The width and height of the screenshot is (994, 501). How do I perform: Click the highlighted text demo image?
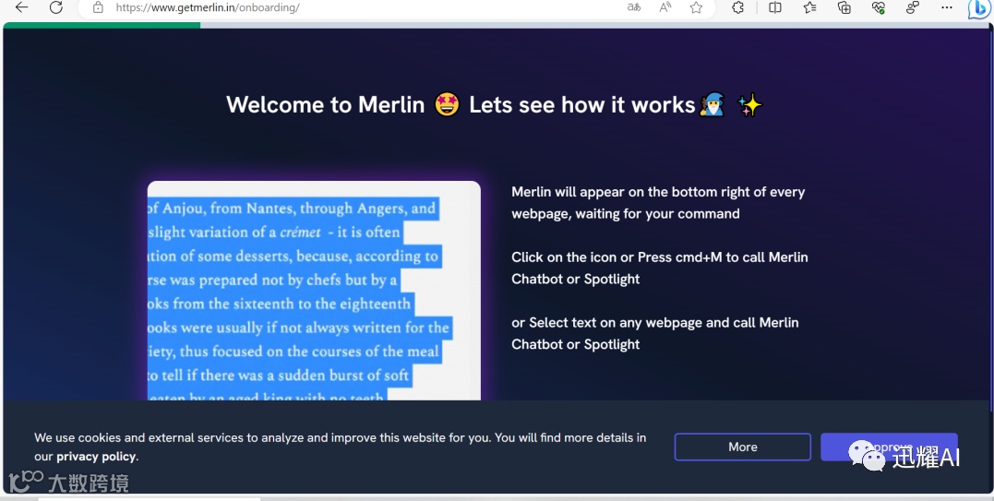(314, 291)
